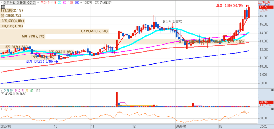The height and width of the screenshot is (129, 274).
Task: Click the 591,939(7,3%) volume profile bar
Action: tap(23, 36)
